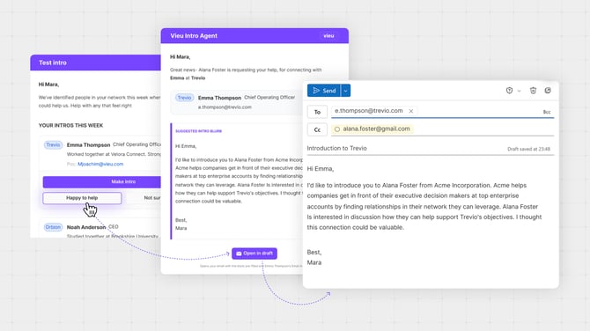Viewport: 590px width, 331px height.
Task: Click a.thompson@trevio.com address in Vieu card
Action: (225, 107)
